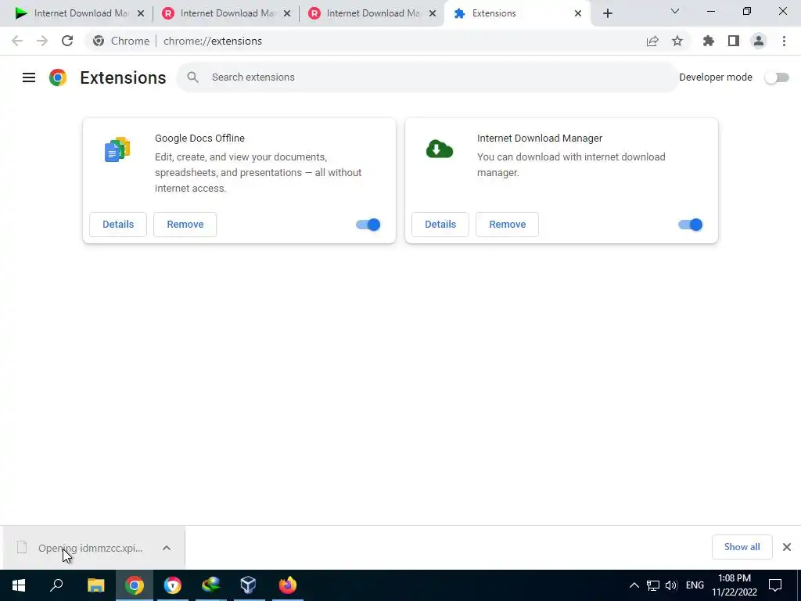The width and height of the screenshot is (801, 601).
Task: Remove the Internet Download Manager extension
Action: (x=507, y=225)
